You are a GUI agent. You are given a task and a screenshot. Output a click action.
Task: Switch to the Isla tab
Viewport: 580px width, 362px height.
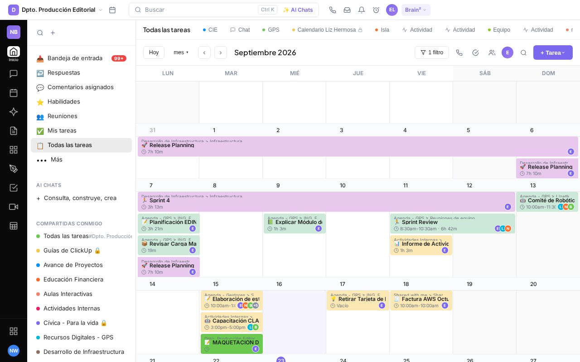[x=382, y=30]
